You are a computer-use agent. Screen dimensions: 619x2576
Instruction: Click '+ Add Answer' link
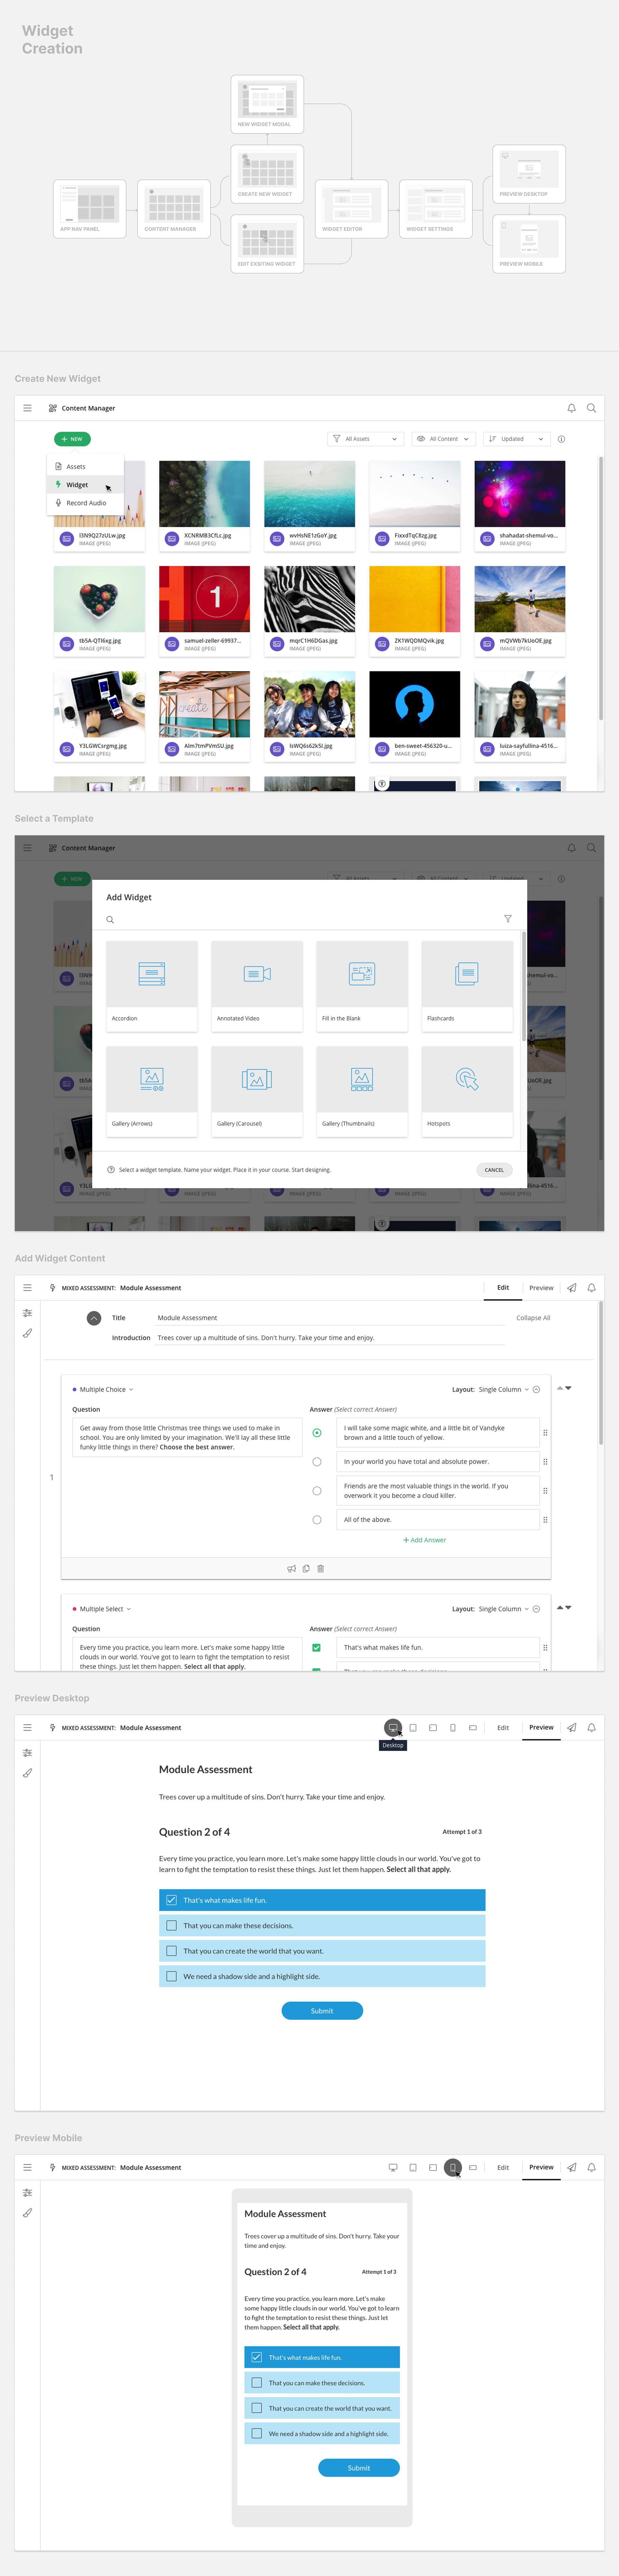click(x=425, y=1540)
